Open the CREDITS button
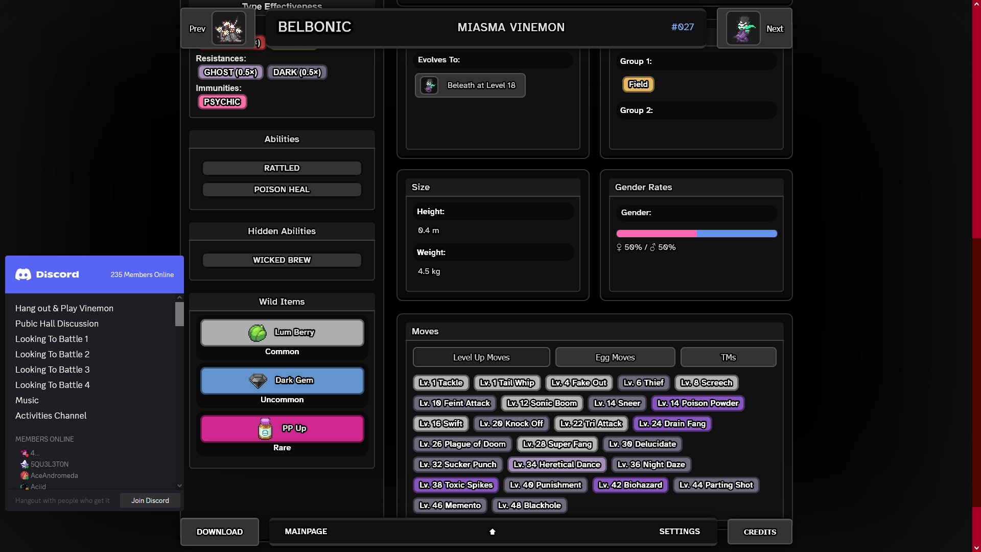The height and width of the screenshot is (552, 981). point(759,532)
